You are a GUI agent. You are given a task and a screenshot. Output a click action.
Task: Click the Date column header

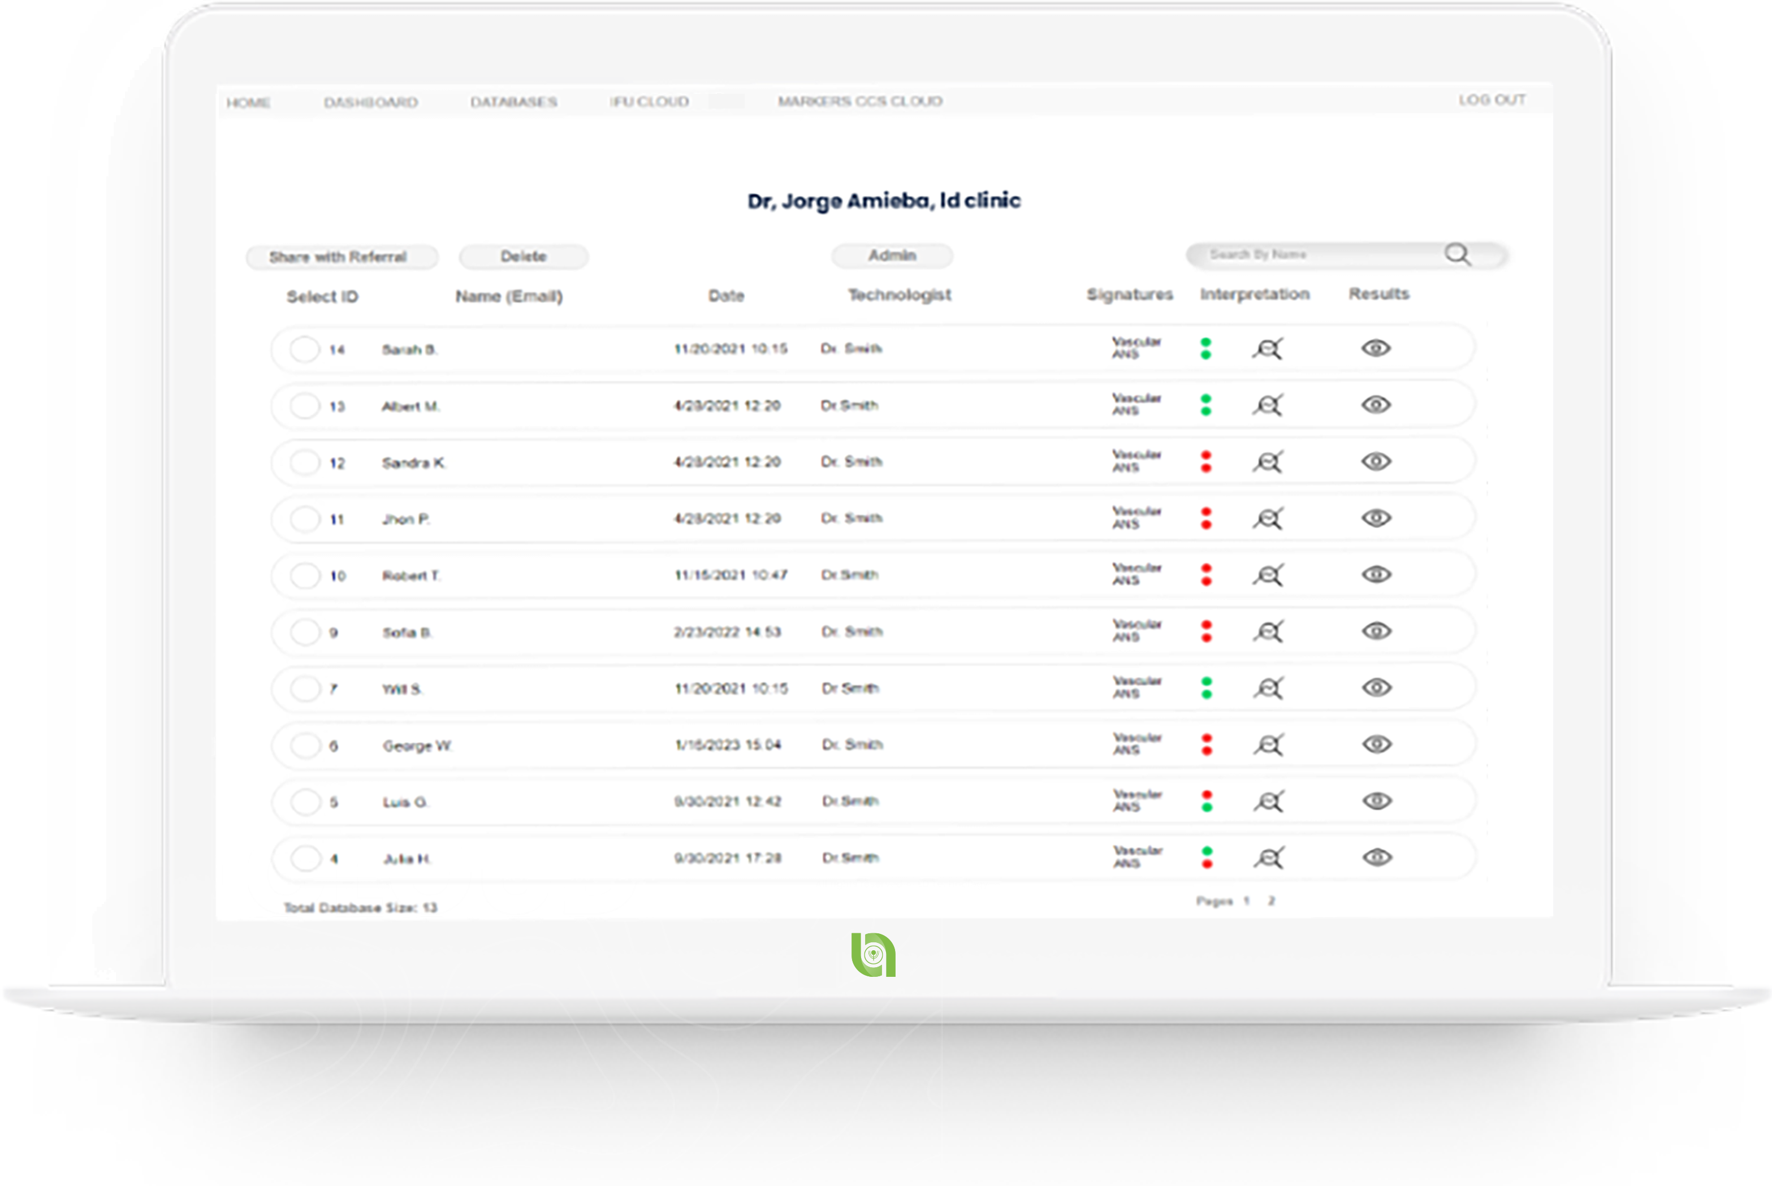(726, 296)
